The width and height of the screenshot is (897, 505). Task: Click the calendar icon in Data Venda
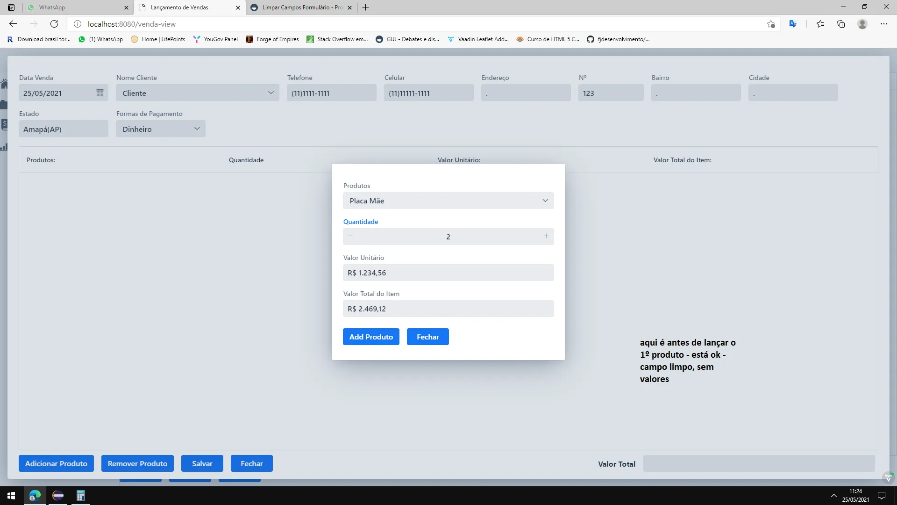pyautogui.click(x=100, y=93)
